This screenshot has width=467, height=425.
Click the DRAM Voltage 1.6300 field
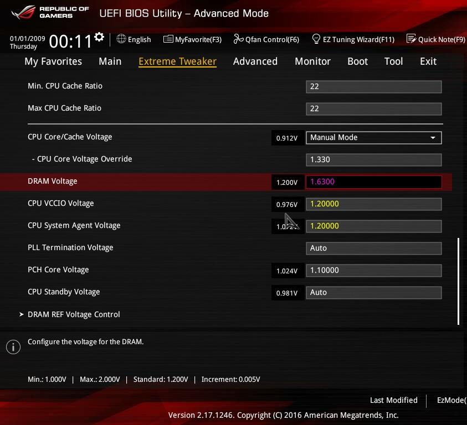(374, 182)
